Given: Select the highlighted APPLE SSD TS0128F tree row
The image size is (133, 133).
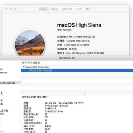Looking at the screenshot, I should pyautogui.click(x=77, y=70).
